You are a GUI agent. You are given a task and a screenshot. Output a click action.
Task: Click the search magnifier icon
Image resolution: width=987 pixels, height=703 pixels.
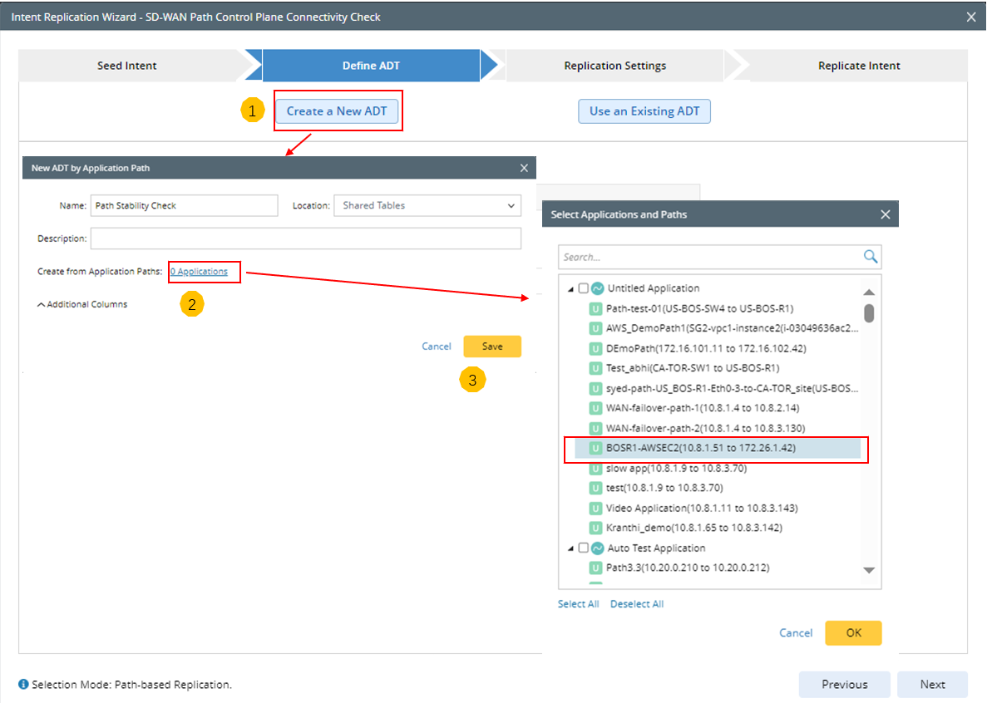point(871,257)
